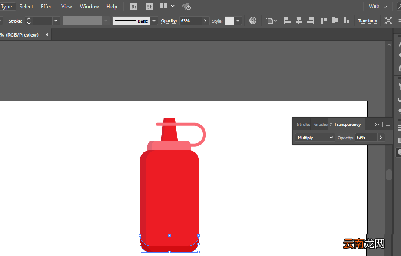Open the View menu
Image resolution: width=401 pixels, height=256 pixels.
point(66,7)
